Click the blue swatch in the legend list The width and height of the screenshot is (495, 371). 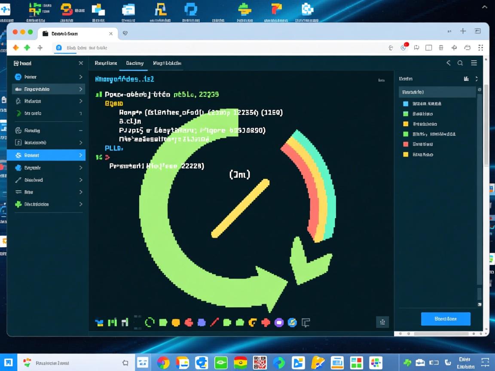coord(406,103)
